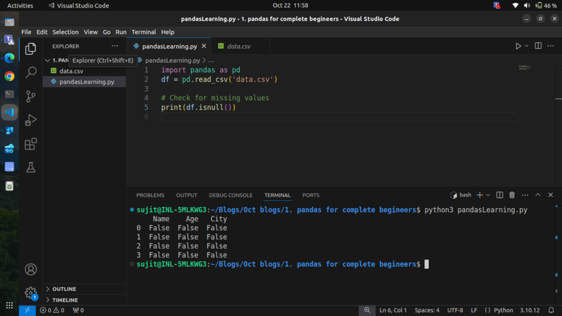The width and height of the screenshot is (562, 316).
Task: Switch to the PROBLEMS panel tab
Action: click(150, 195)
